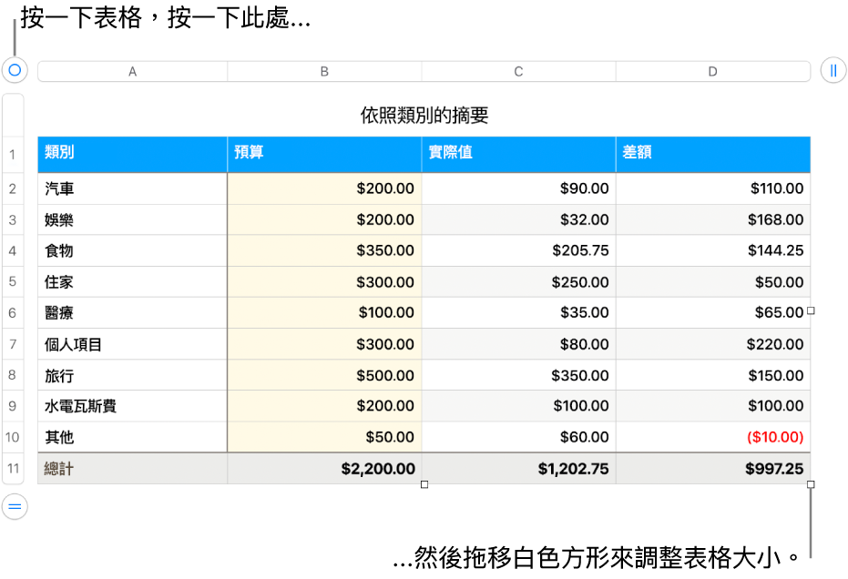The height and width of the screenshot is (579, 848).
Task: Select row 3 header
Action: (x=13, y=219)
